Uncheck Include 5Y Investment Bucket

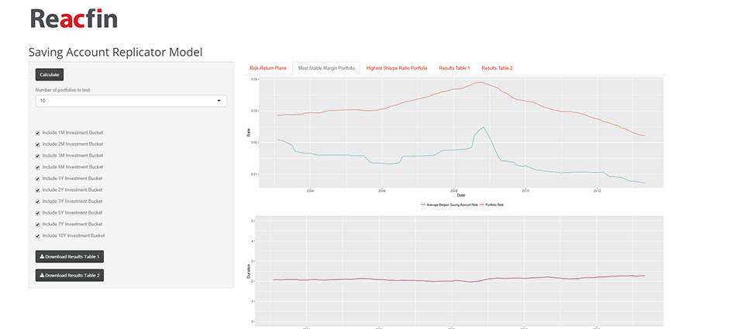point(38,212)
